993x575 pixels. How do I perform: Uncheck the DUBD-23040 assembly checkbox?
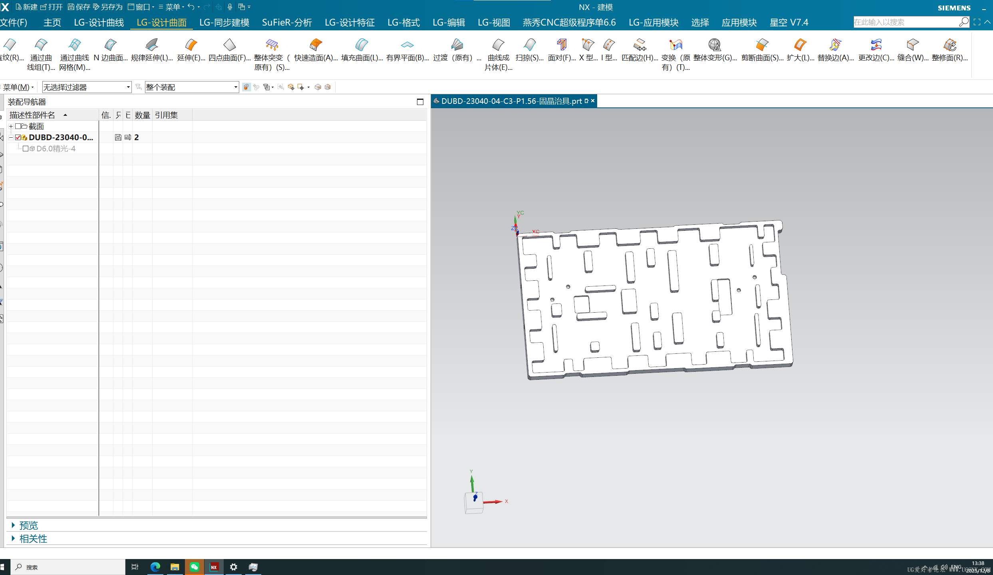18,137
